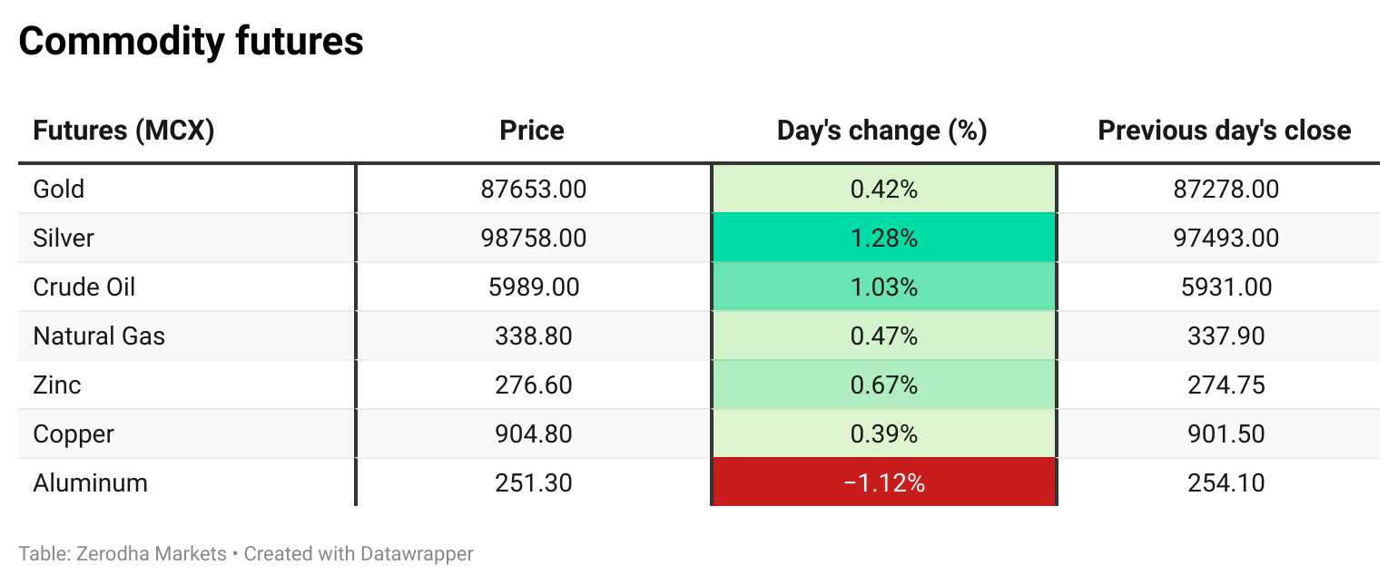Select the Crude Oil row label
The width and height of the screenshot is (1398, 584).
click(84, 287)
